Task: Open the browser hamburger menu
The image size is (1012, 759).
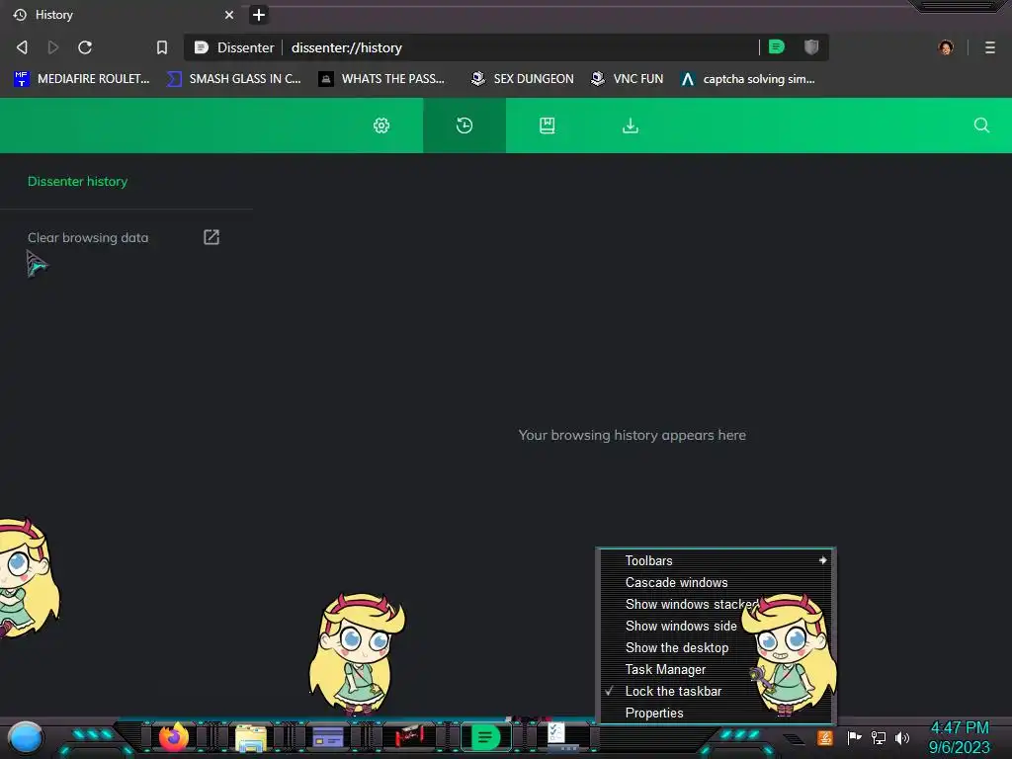Action: 990,47
